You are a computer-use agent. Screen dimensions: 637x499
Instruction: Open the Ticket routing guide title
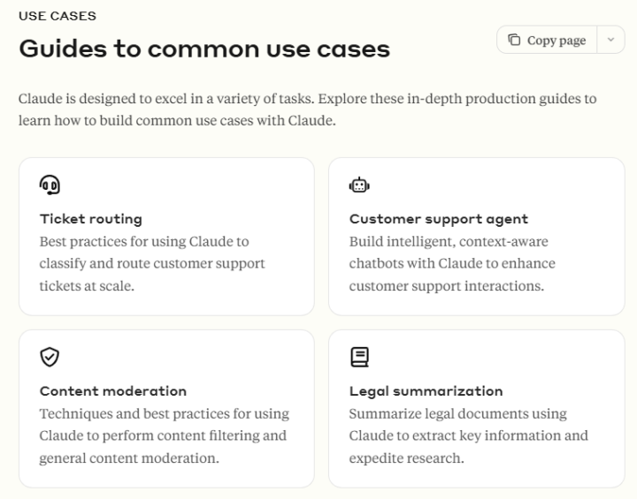(90, 219)
